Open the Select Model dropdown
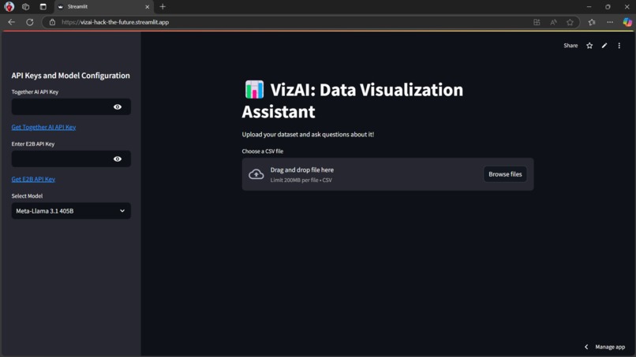Viewport: 636px width, 357px height. click(x=71, y=210)
